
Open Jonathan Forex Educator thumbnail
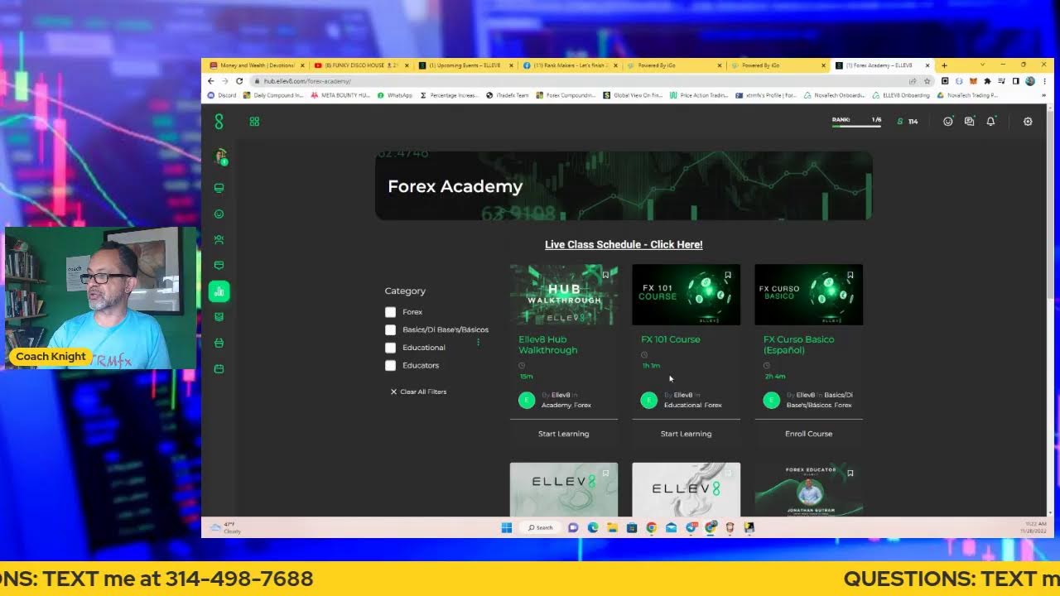pyautogui.click(x=808, y=489)
